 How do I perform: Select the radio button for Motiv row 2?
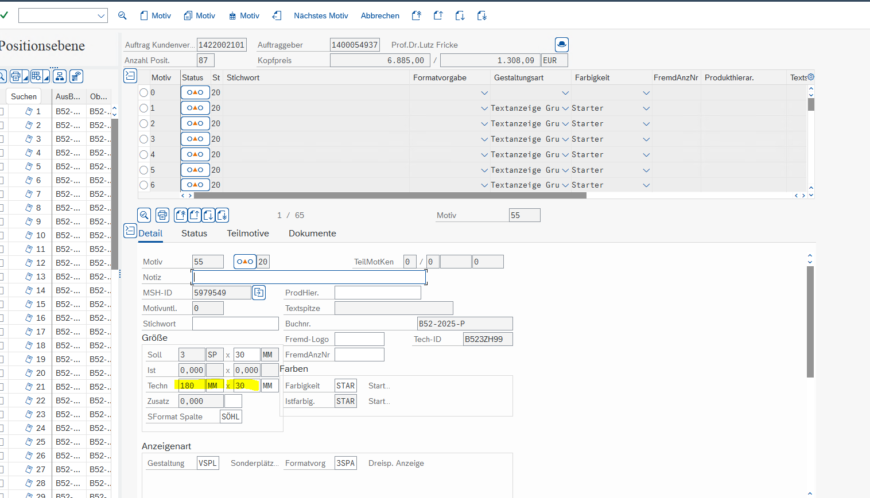pyautogui.click(x=143, y=123)
